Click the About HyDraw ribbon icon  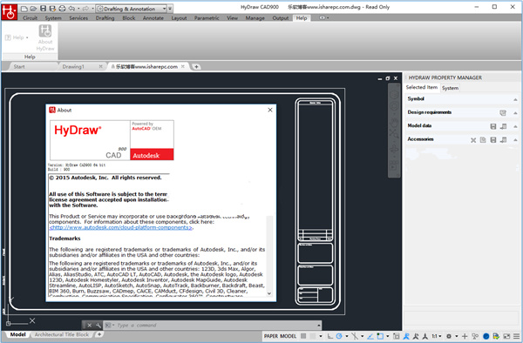[45, 31]
